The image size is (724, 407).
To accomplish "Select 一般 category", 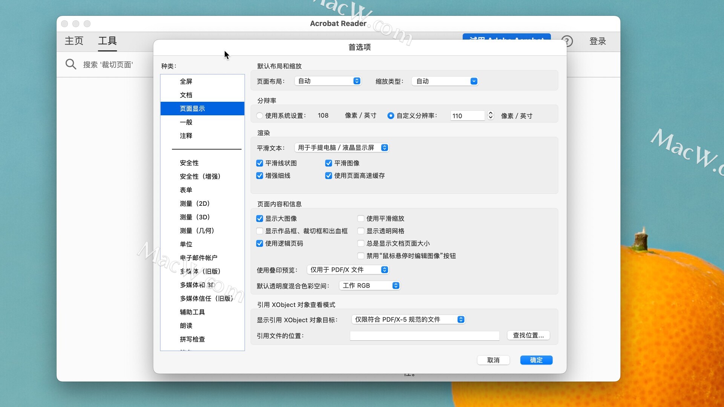I will click(x=202, y=122).
